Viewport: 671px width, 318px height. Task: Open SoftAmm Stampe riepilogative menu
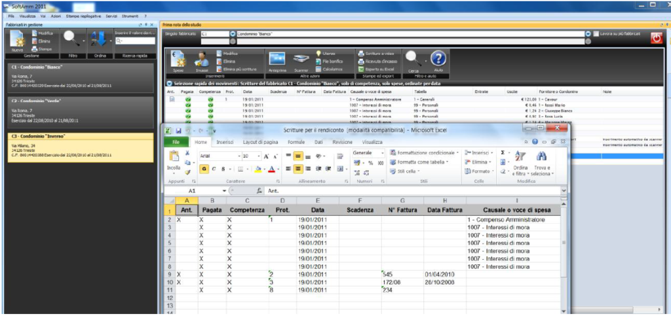(83, 16)
